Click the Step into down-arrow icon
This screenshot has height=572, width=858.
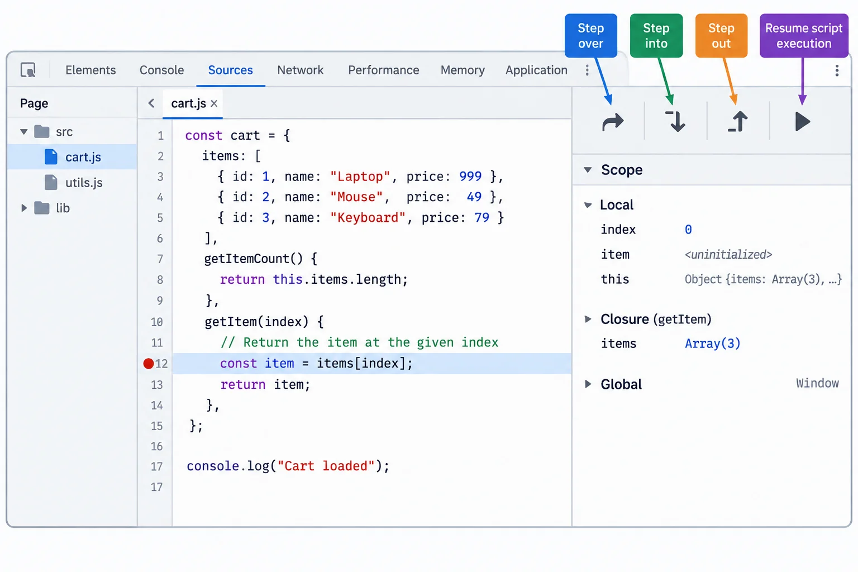(x=675, y=121)
